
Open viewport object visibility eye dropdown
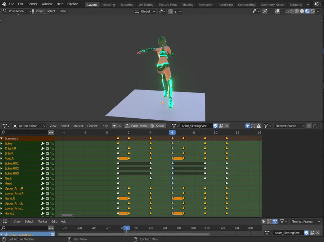[x=256, y=11]
